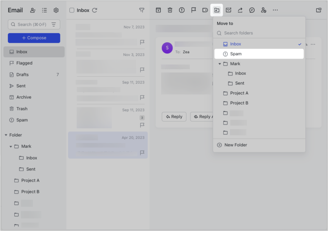Collapse the Mark folder in sidebar tree
The image size is (328, 231).
[11, 146]
